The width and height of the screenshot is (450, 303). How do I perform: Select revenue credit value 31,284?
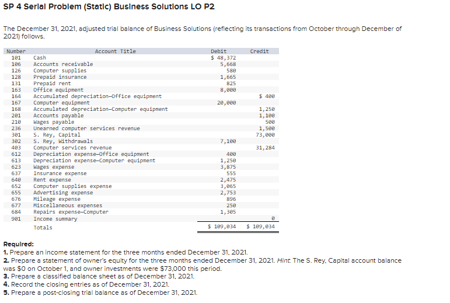(266, 148)
